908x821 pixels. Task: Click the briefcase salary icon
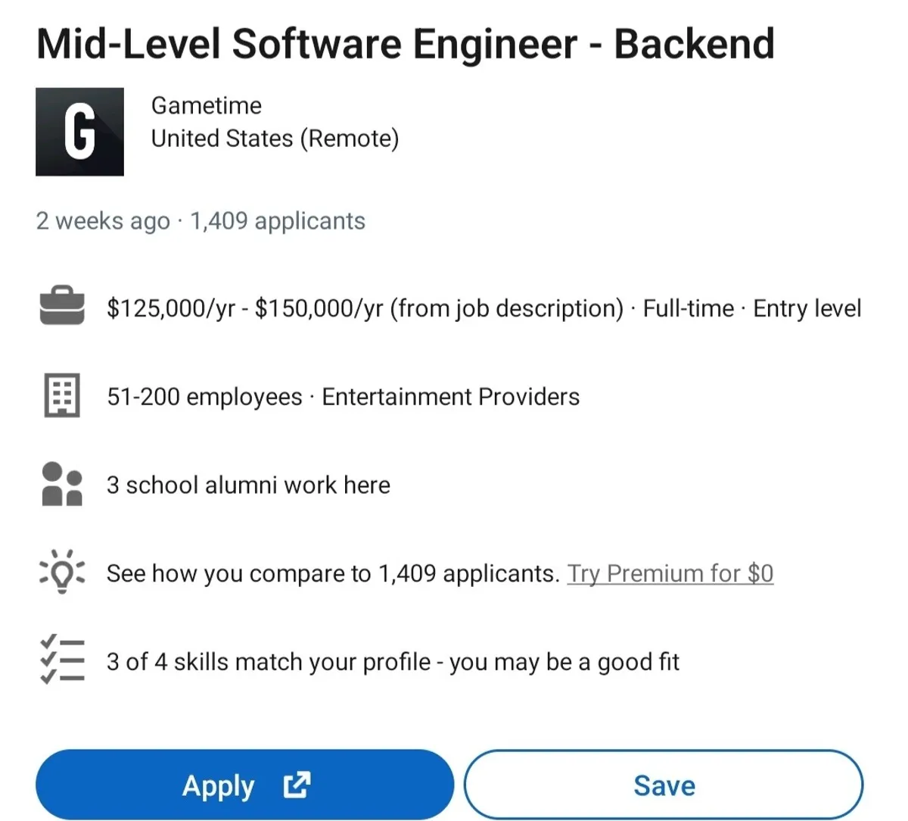point(61,307)
